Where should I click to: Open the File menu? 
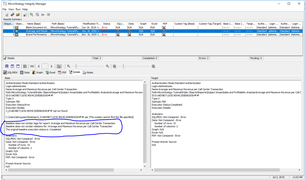(5, 9)
